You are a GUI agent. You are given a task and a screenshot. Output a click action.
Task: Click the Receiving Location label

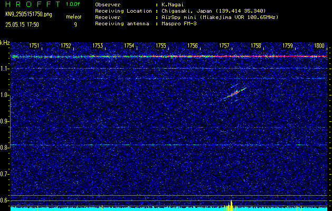(124, 11)
